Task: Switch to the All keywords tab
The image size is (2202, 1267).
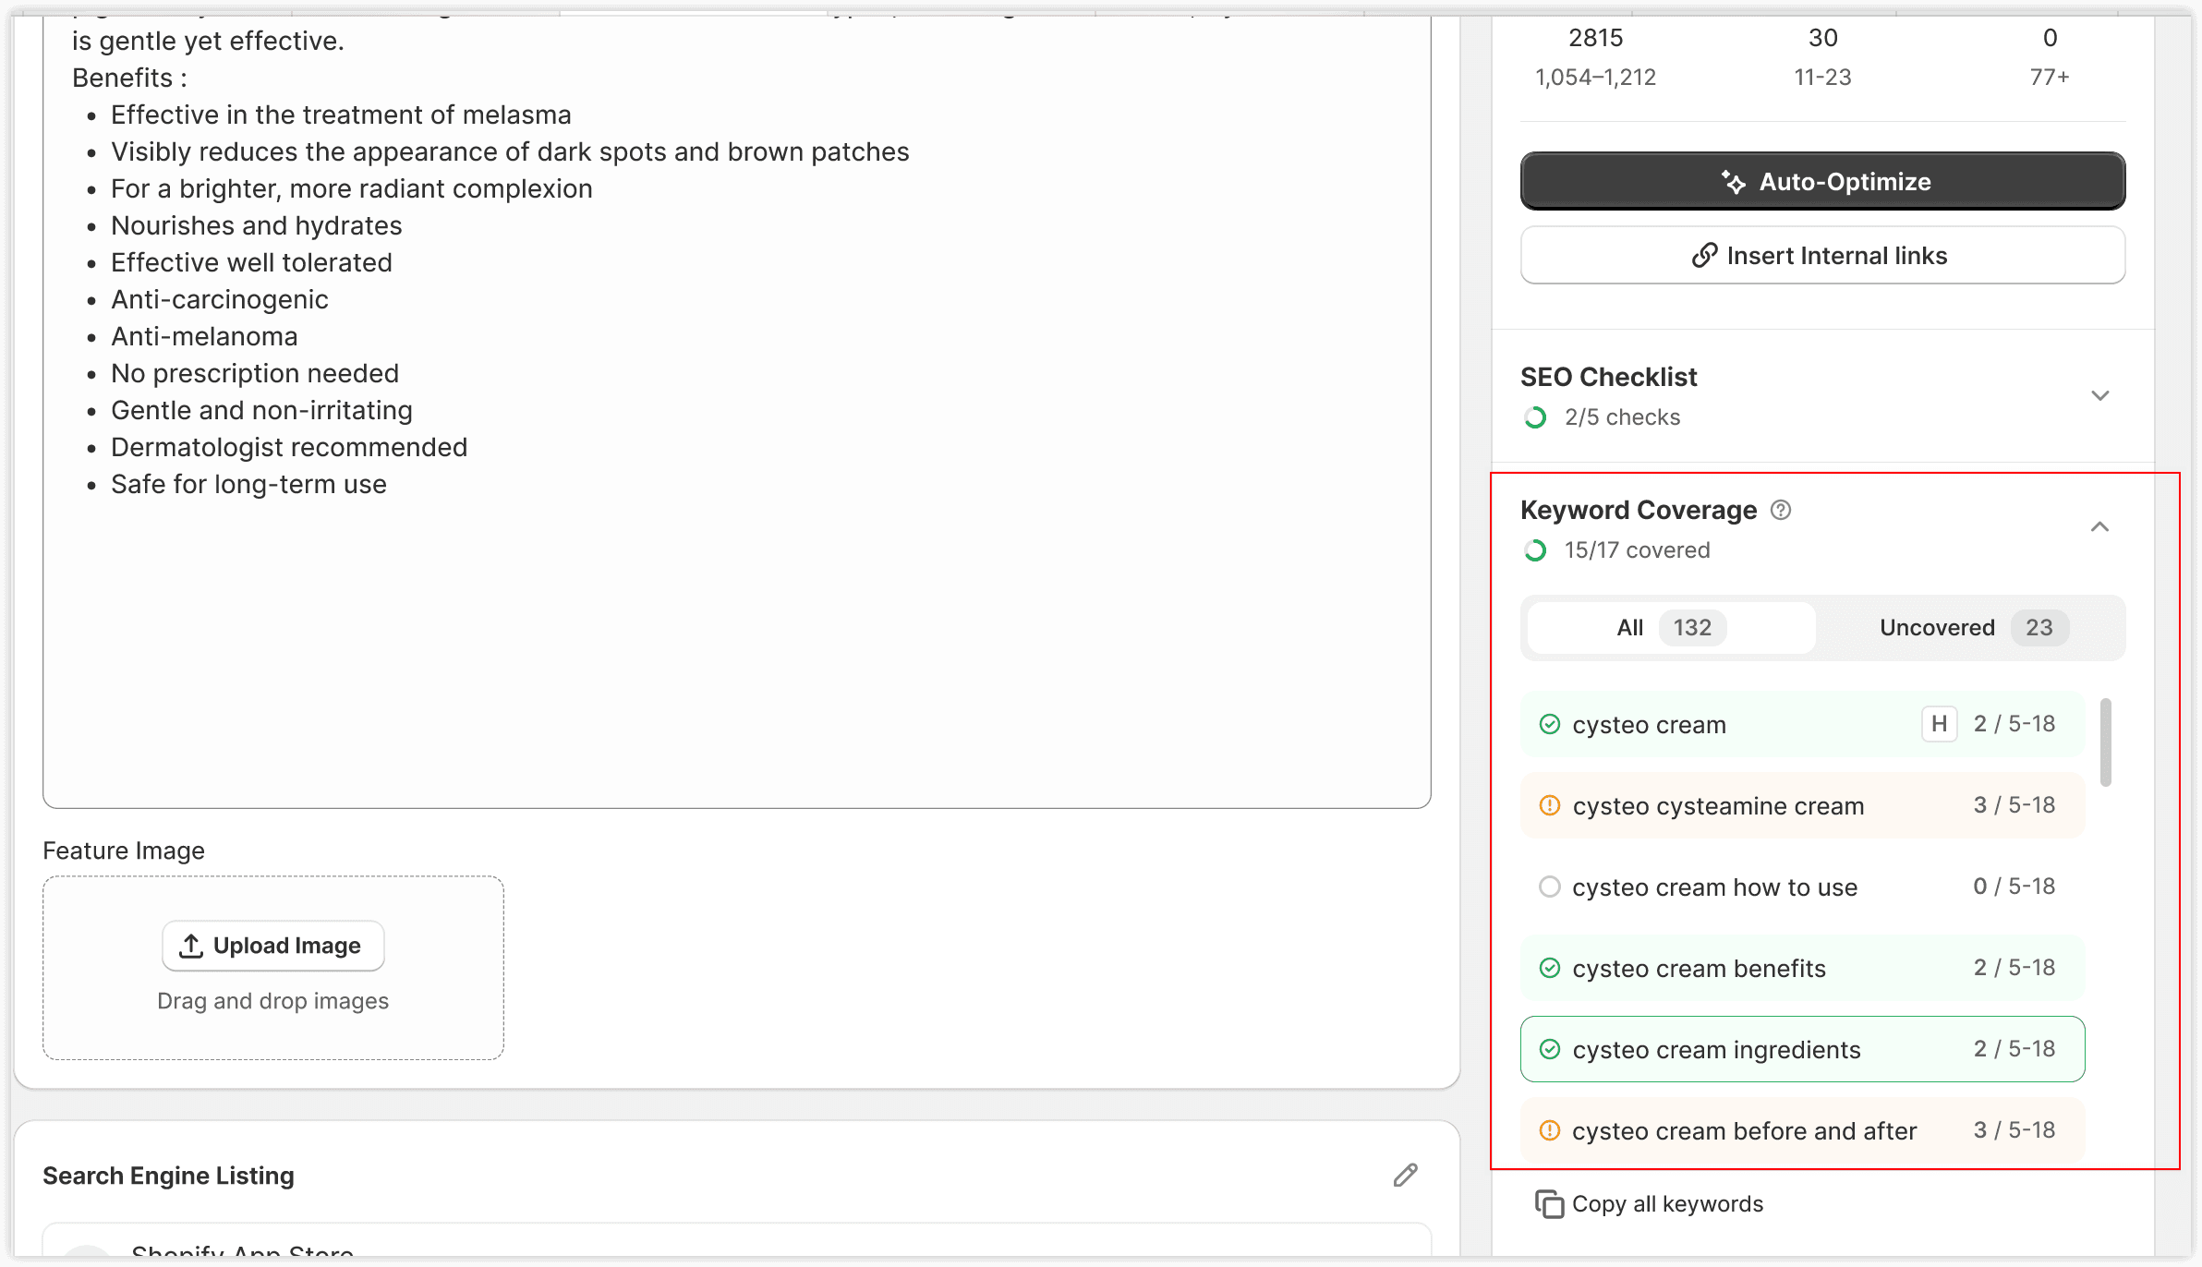Action: 1671,628
